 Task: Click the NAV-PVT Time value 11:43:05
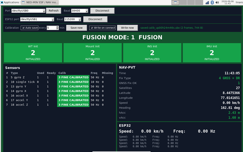(232, 73)
